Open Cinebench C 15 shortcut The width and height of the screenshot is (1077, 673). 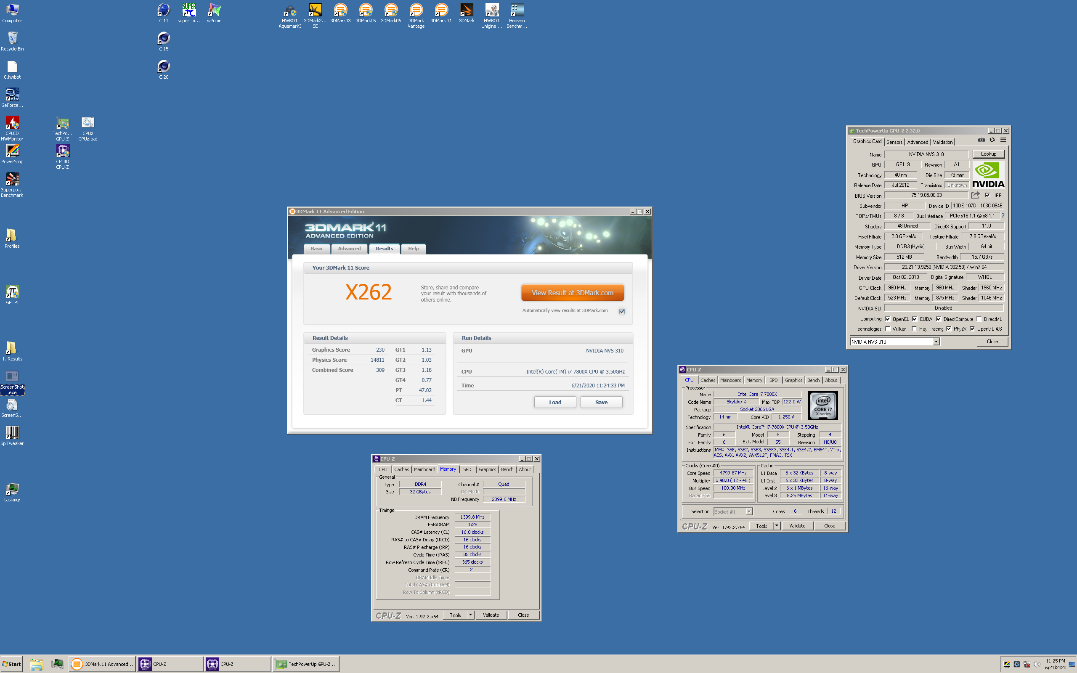pyautogui.click(x=163, y=41)
